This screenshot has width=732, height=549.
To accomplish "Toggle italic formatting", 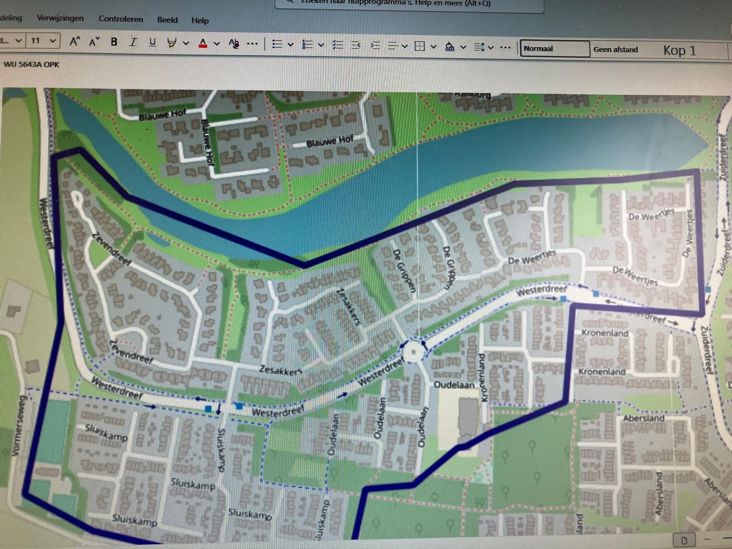I will 133,42.
